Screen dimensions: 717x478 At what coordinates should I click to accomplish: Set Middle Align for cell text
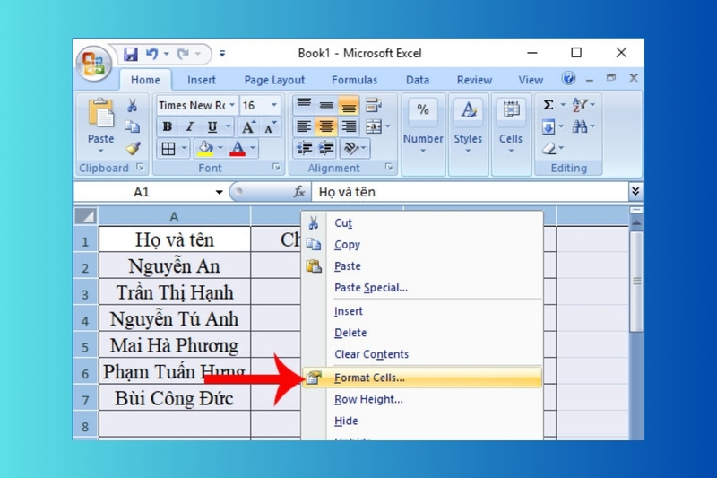326,105
